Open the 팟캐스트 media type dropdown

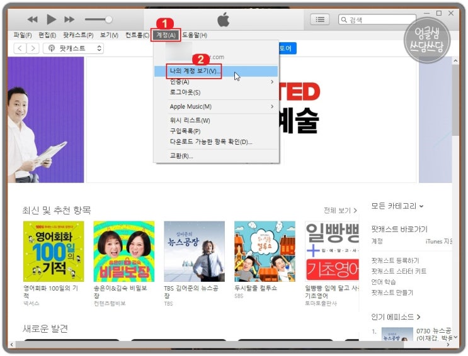tap(74, 48)
